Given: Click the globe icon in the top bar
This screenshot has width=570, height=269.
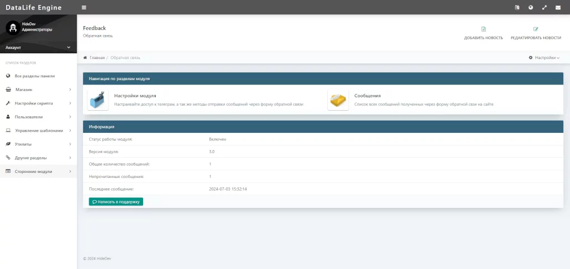Looking at the screenshot, I should click(x=530, y=7).
